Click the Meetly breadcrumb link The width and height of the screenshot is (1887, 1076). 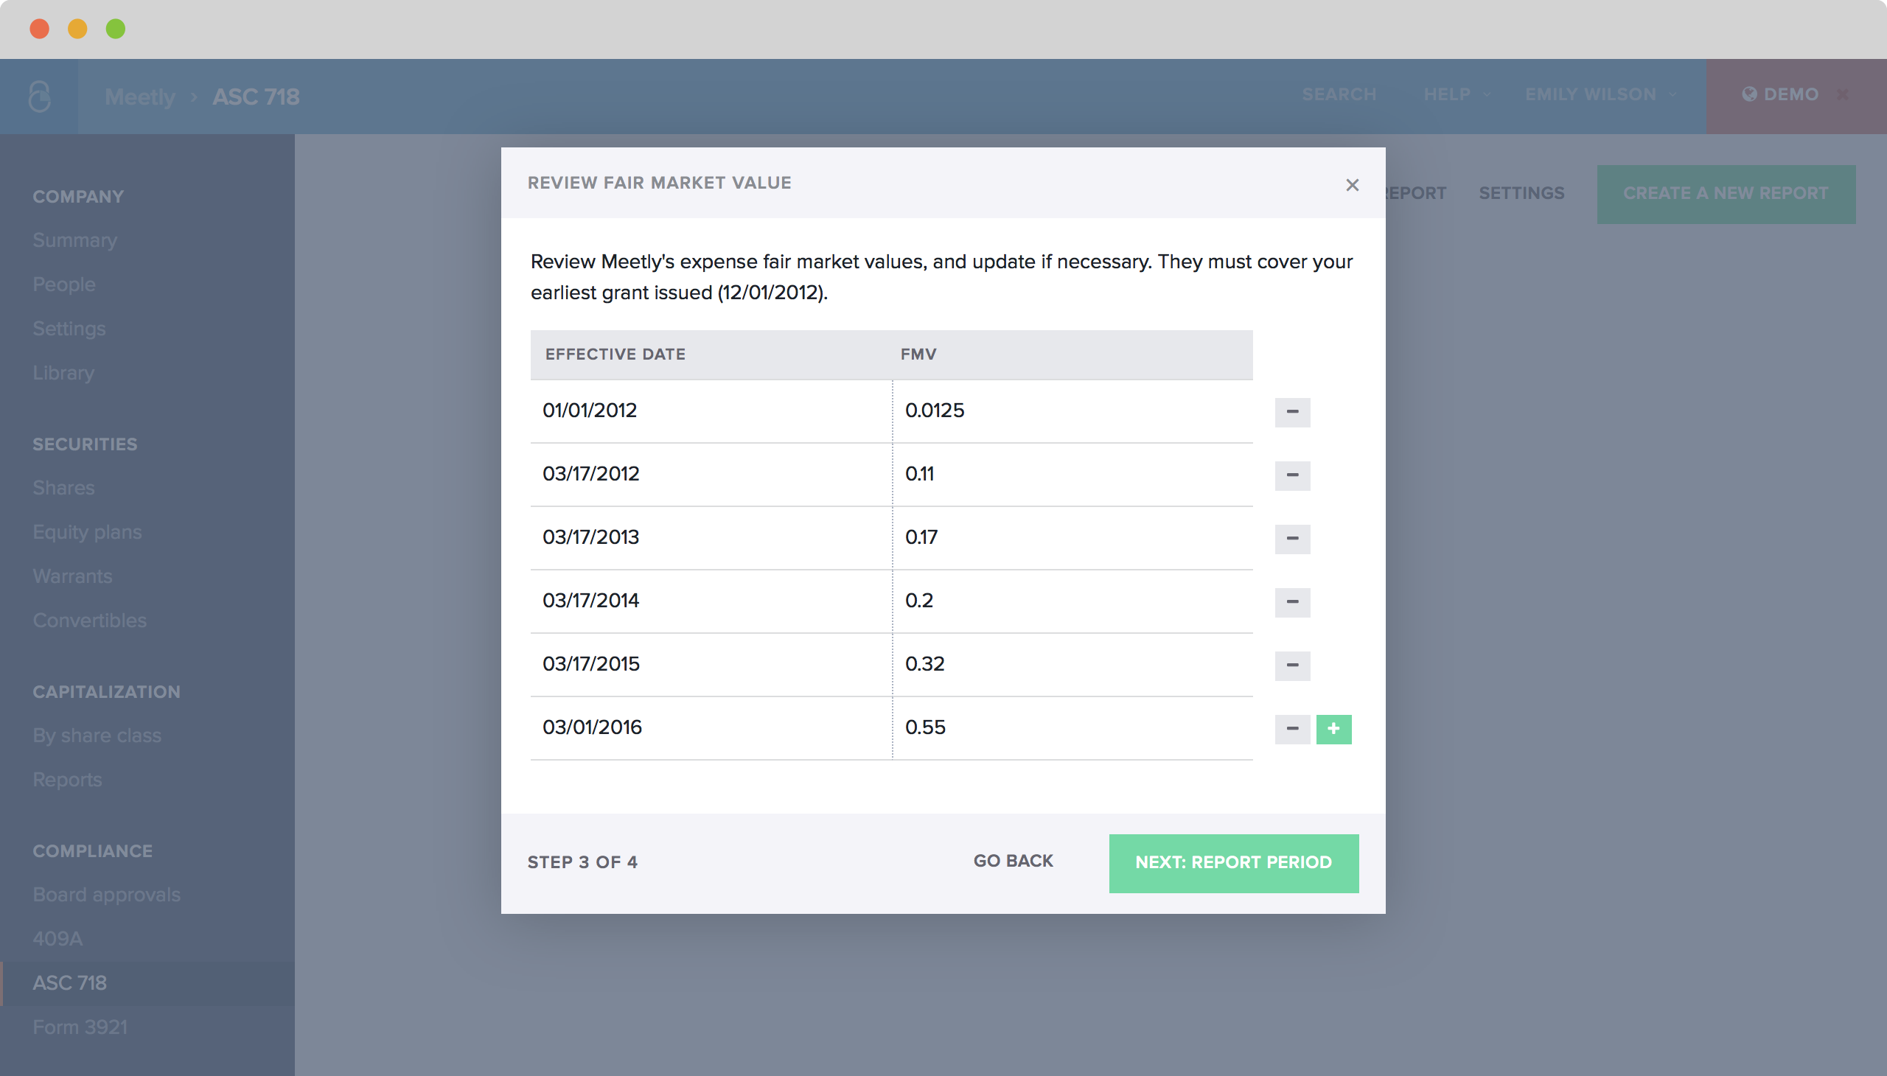coord(140,96)
